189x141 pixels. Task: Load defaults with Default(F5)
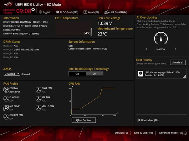point(121,133)
